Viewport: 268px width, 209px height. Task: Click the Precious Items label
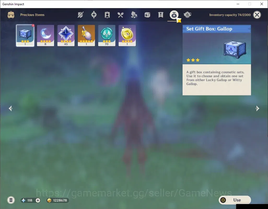point(32,15)
